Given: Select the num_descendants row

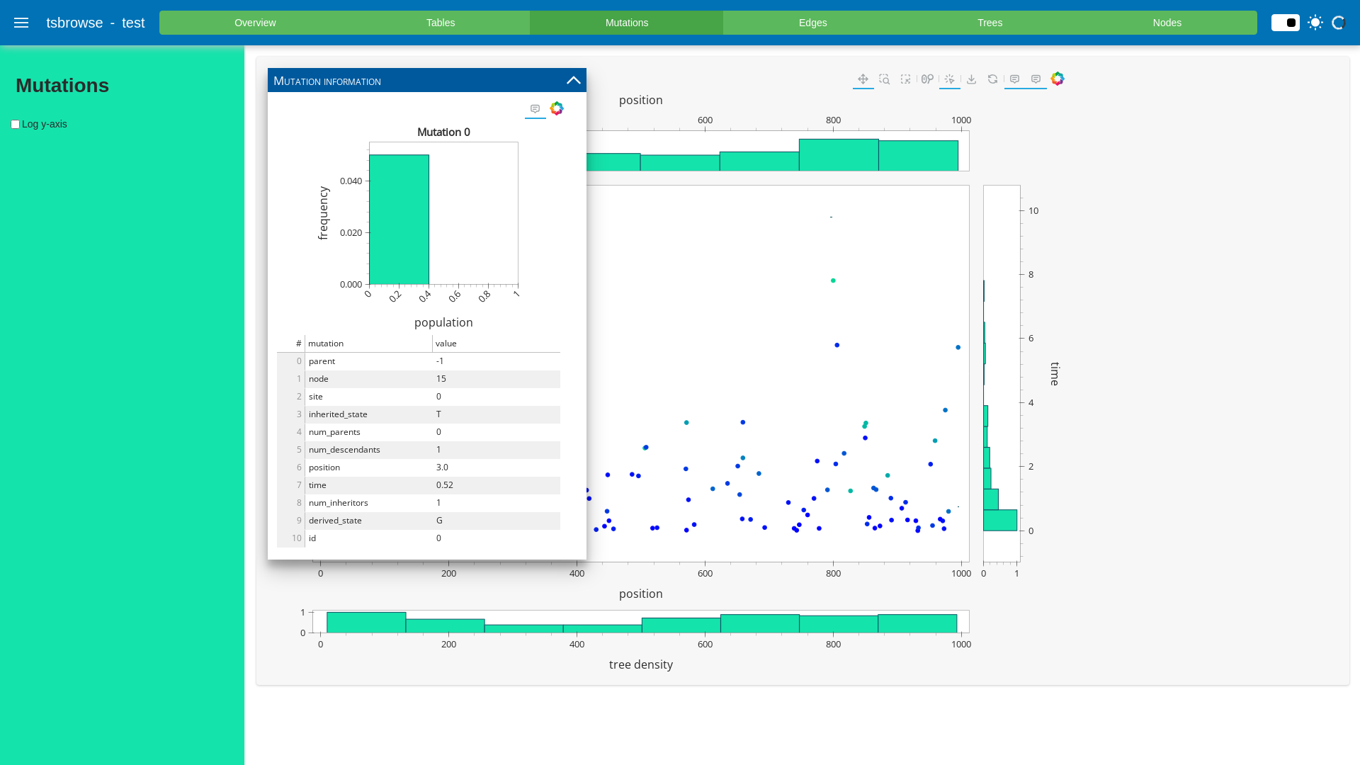Looking at the screenshot, I should click(x=419, y=450).
